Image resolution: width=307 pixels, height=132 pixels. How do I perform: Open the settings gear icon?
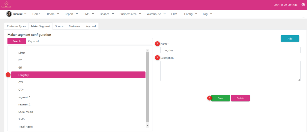point(303,5)
